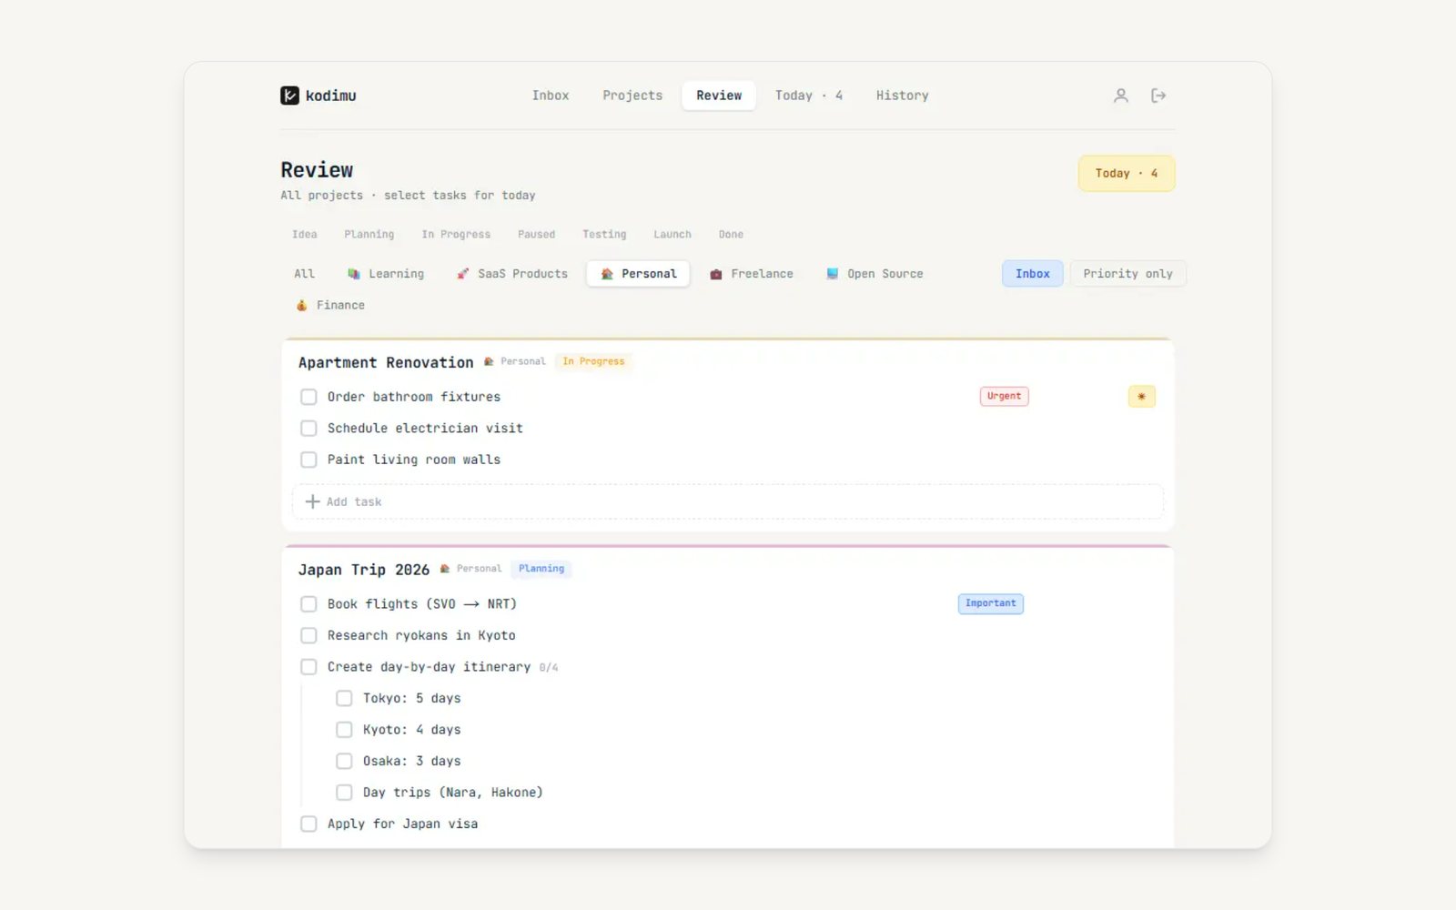
Task: Filter by Done status
Action: pos(731,235)
